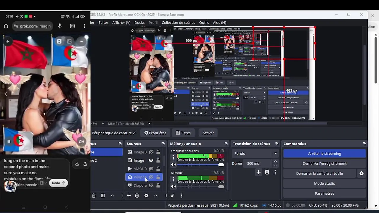Move selected scene up in Scenes list
The height and width of the screenshot is (213, 379).
pos(112,196)
